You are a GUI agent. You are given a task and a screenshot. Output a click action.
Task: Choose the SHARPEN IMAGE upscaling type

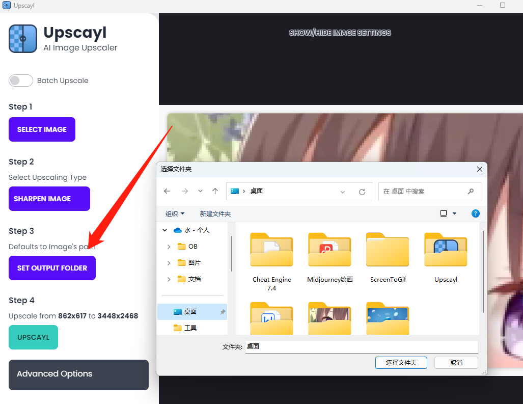[x=49, y=199]
